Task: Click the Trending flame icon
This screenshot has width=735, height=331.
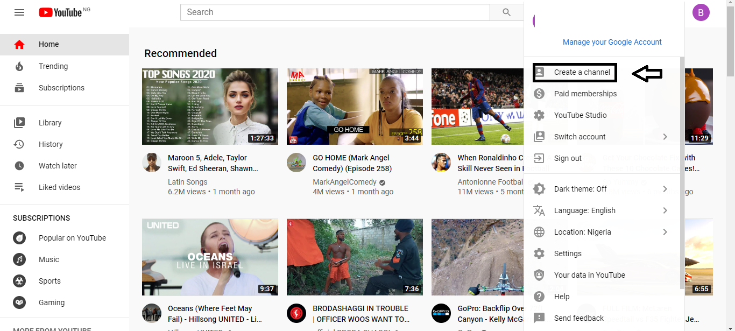Action: tap(19, 66)
